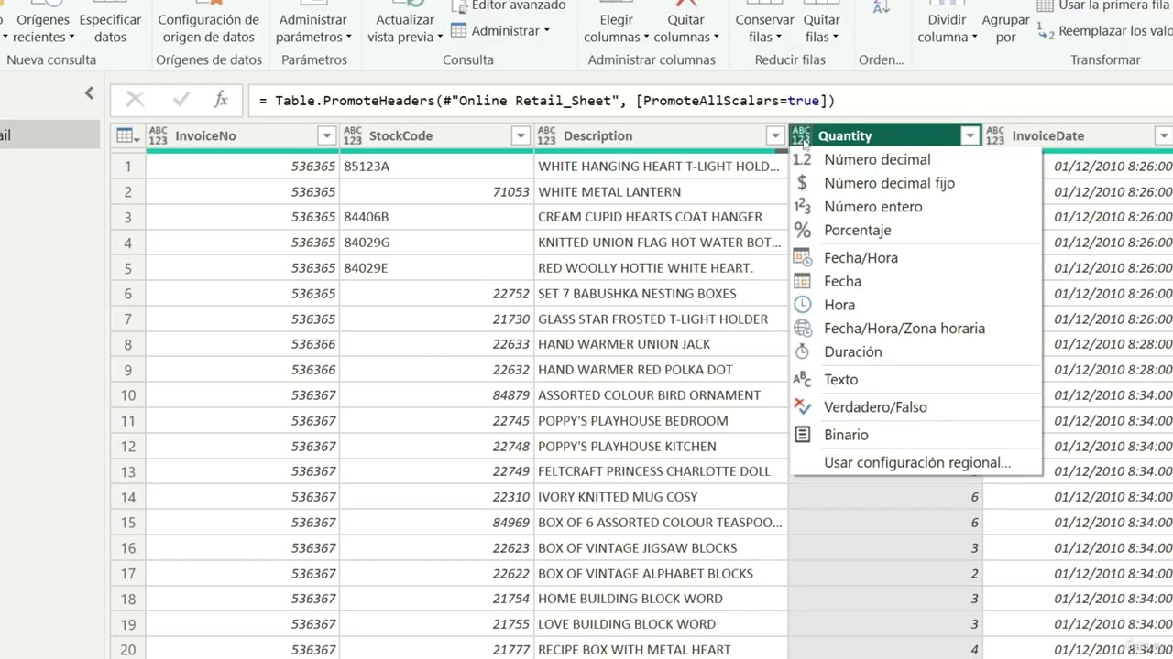Open Dividir columna dropdown

click(x=947, y=27)
